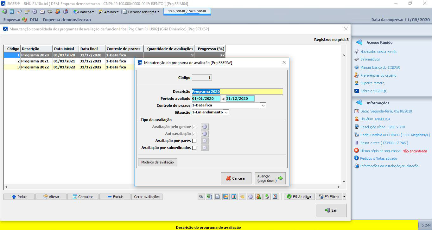Click the gear beside Avaliação por subordinados

point(205,148)
